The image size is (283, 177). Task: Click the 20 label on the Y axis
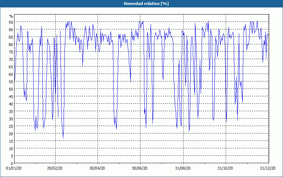[11, 134]
